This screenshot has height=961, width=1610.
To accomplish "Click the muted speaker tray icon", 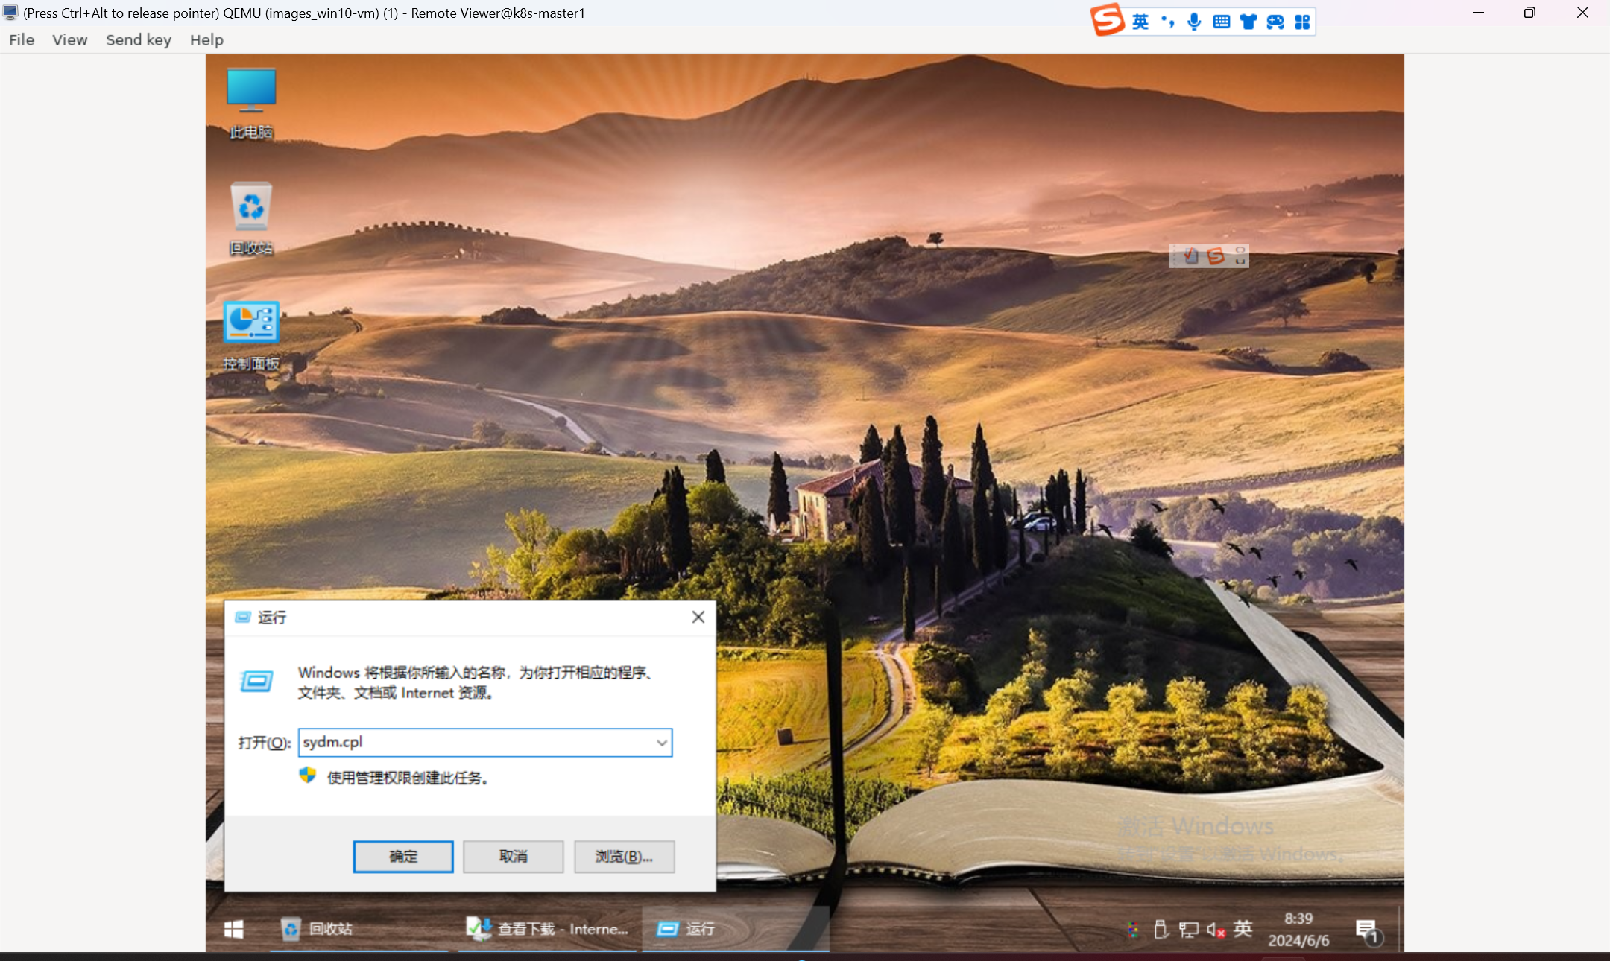I will tap(1216, 930).
